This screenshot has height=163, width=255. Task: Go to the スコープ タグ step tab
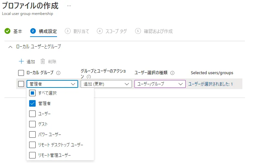[112, 31]
